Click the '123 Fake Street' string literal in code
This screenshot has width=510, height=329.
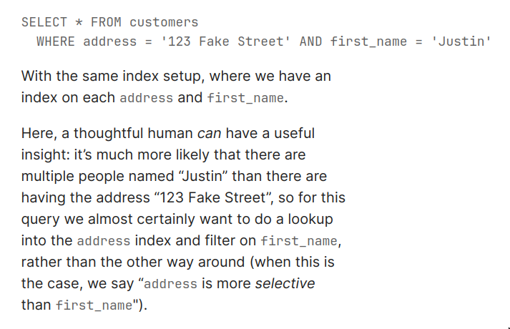coord(225,41)
